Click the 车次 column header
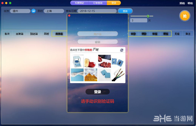The height and width of the screenshot is (126, 196). [7, 34]
